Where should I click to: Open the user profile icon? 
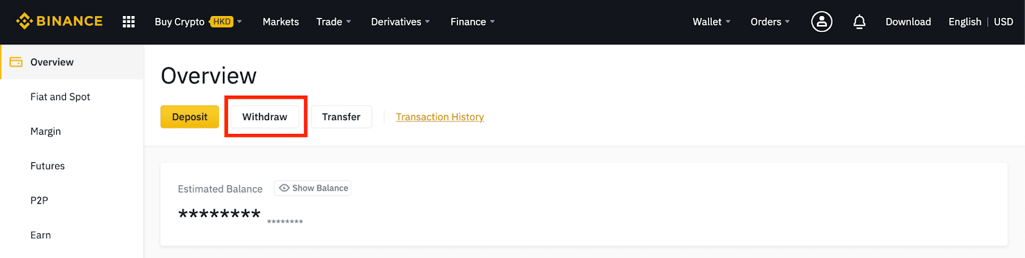(x=821, y=22)
